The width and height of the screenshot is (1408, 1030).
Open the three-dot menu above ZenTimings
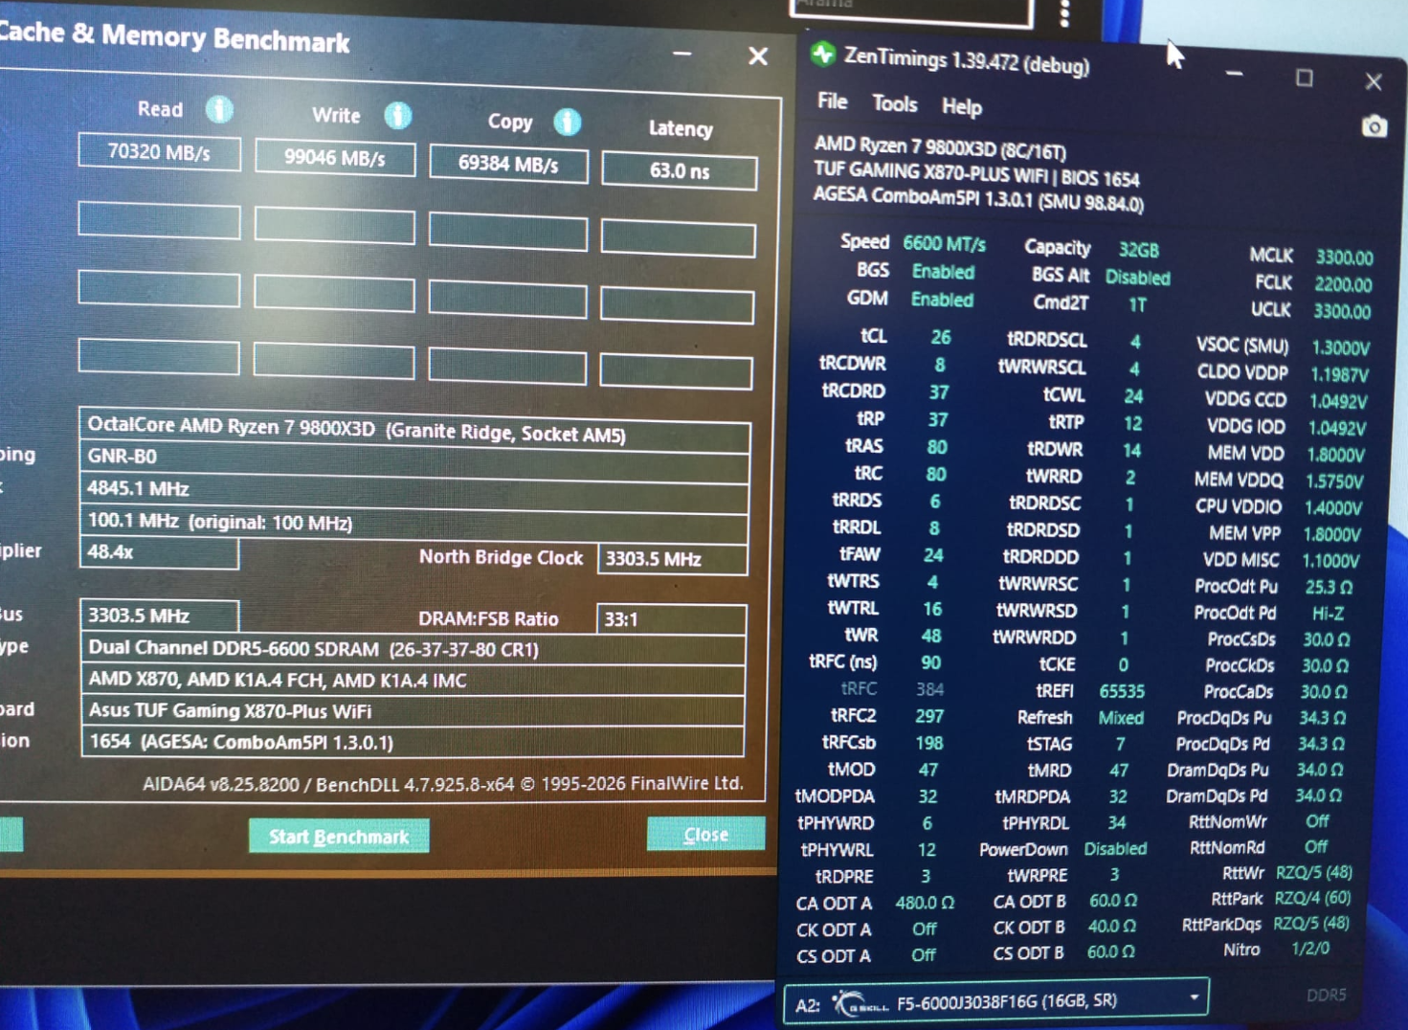point(1065,13)
